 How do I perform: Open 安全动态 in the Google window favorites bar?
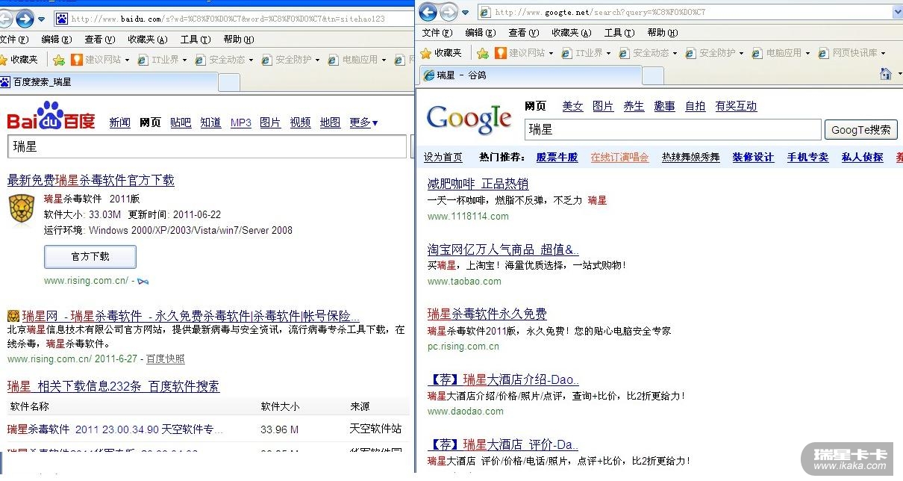click(649, 53)
